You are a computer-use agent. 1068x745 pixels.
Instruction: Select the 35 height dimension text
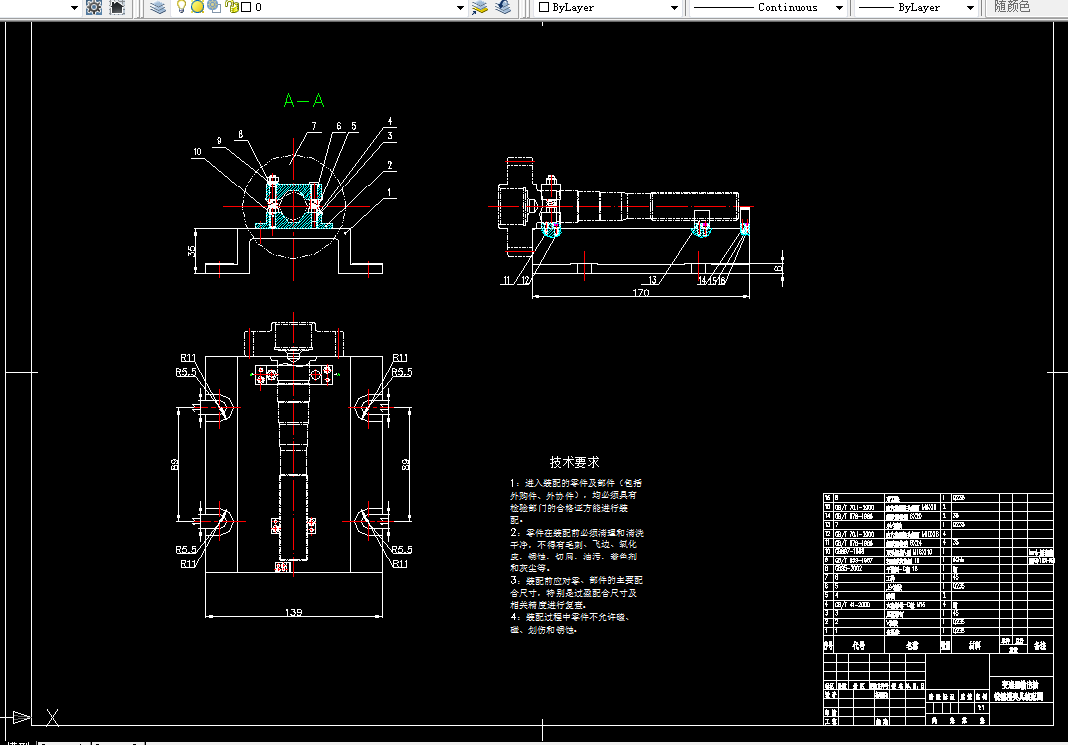192,251
